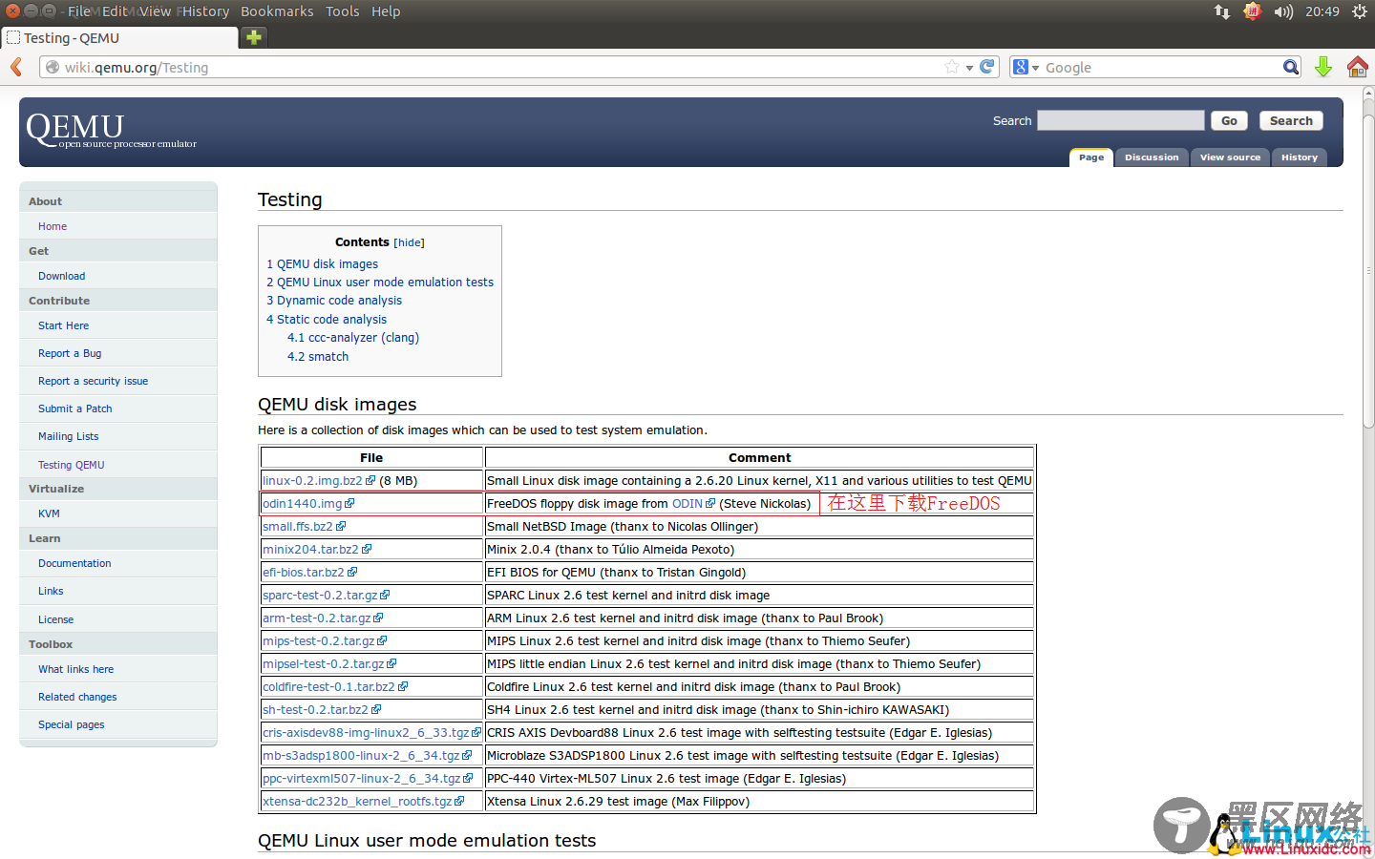Viewport: 1375px width, 859px height.
Task: Go to the browser Home page icon
Action: pyautogui.click(x=1358, y=67)
